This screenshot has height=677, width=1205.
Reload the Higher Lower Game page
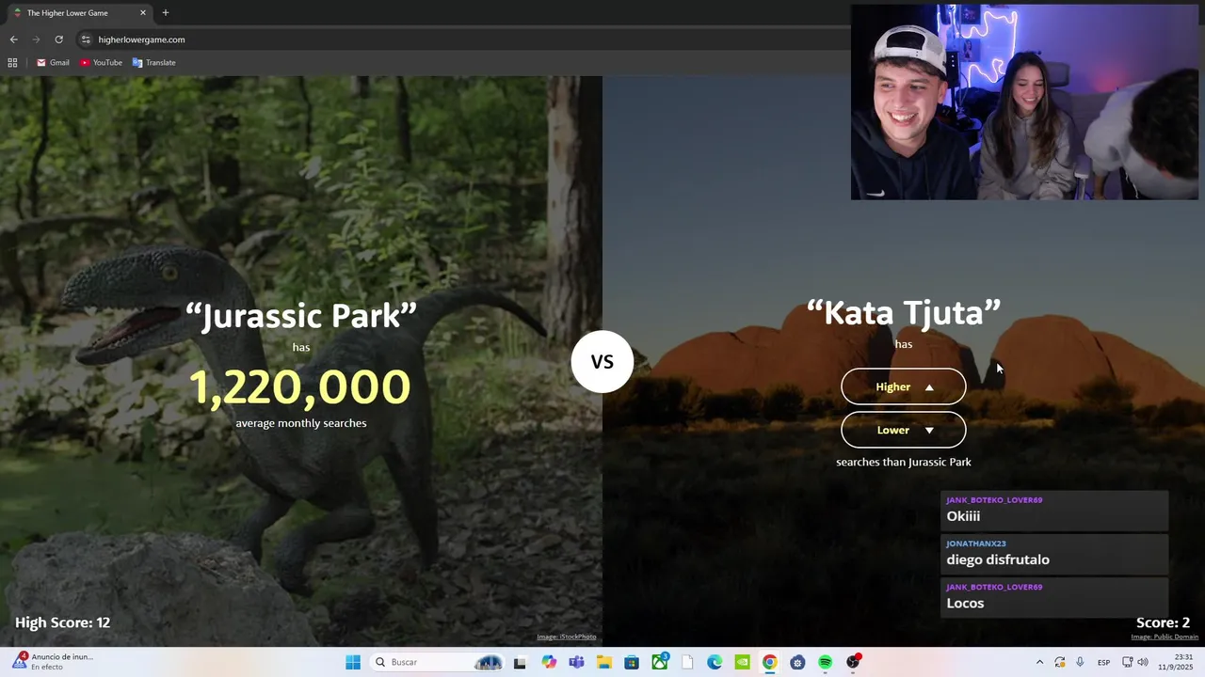tap(58, 39)
